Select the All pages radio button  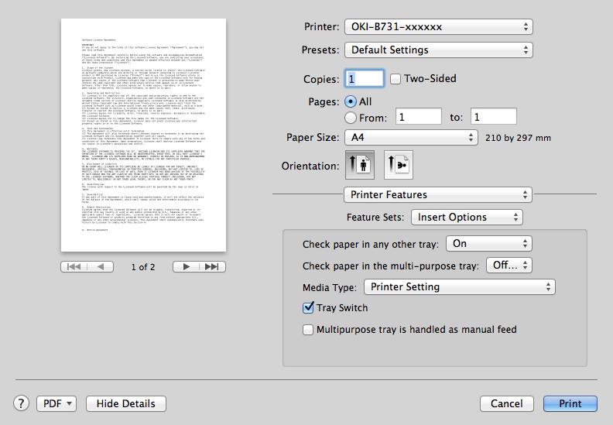(351, 101)
